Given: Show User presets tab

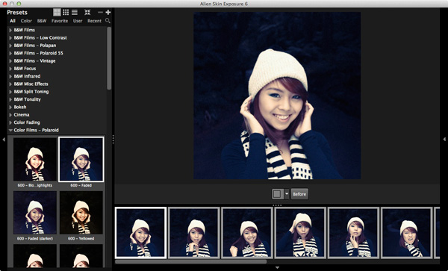Looking at the screenshot, I should tap(78, 21).
